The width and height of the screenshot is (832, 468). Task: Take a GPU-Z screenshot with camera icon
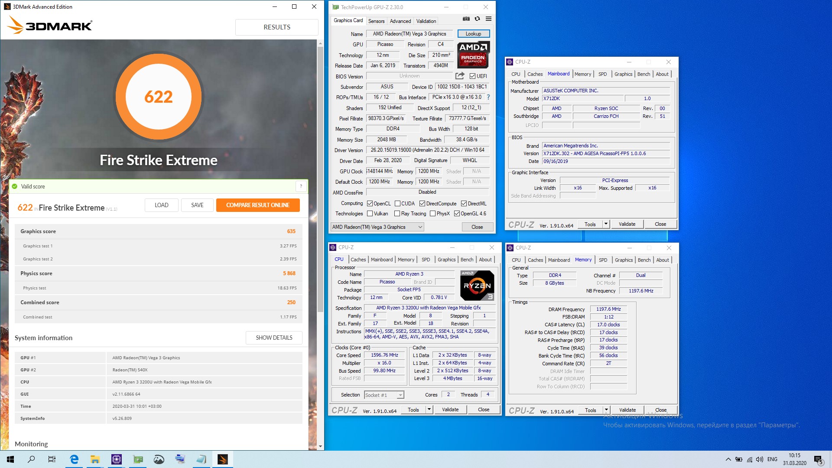[x=466, y=19]
